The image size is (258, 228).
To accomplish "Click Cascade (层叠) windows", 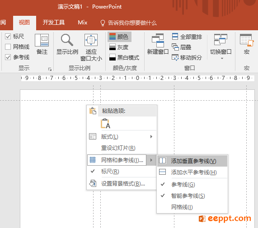I will click(182, 47).
